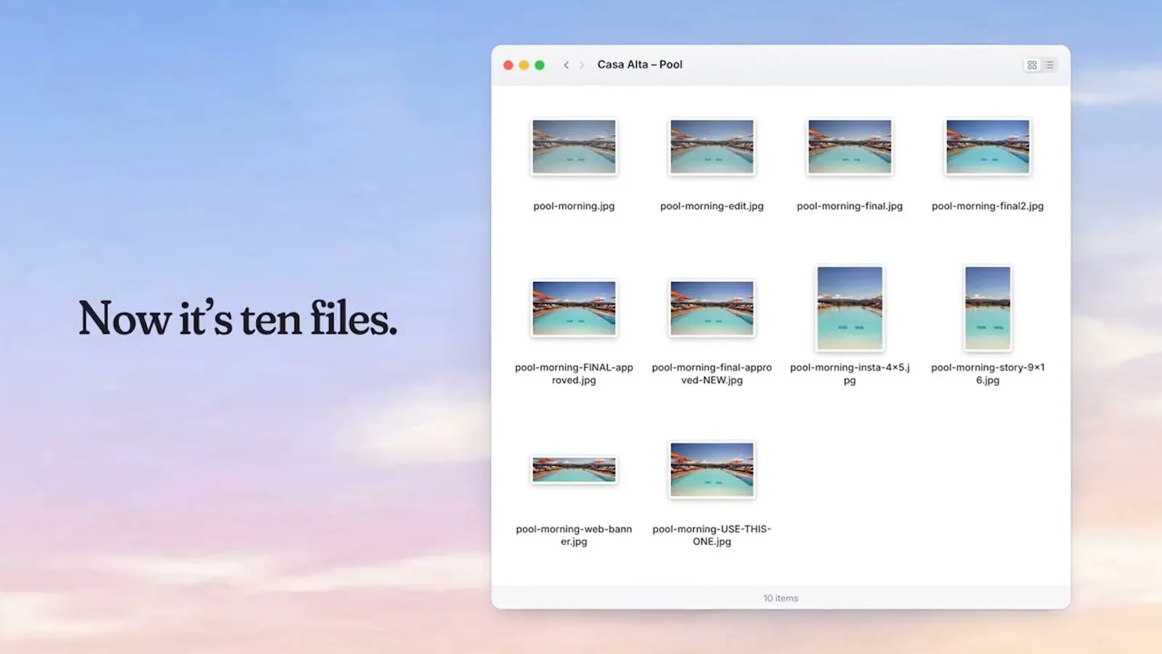Go back with the left chevron

[566, 65]
